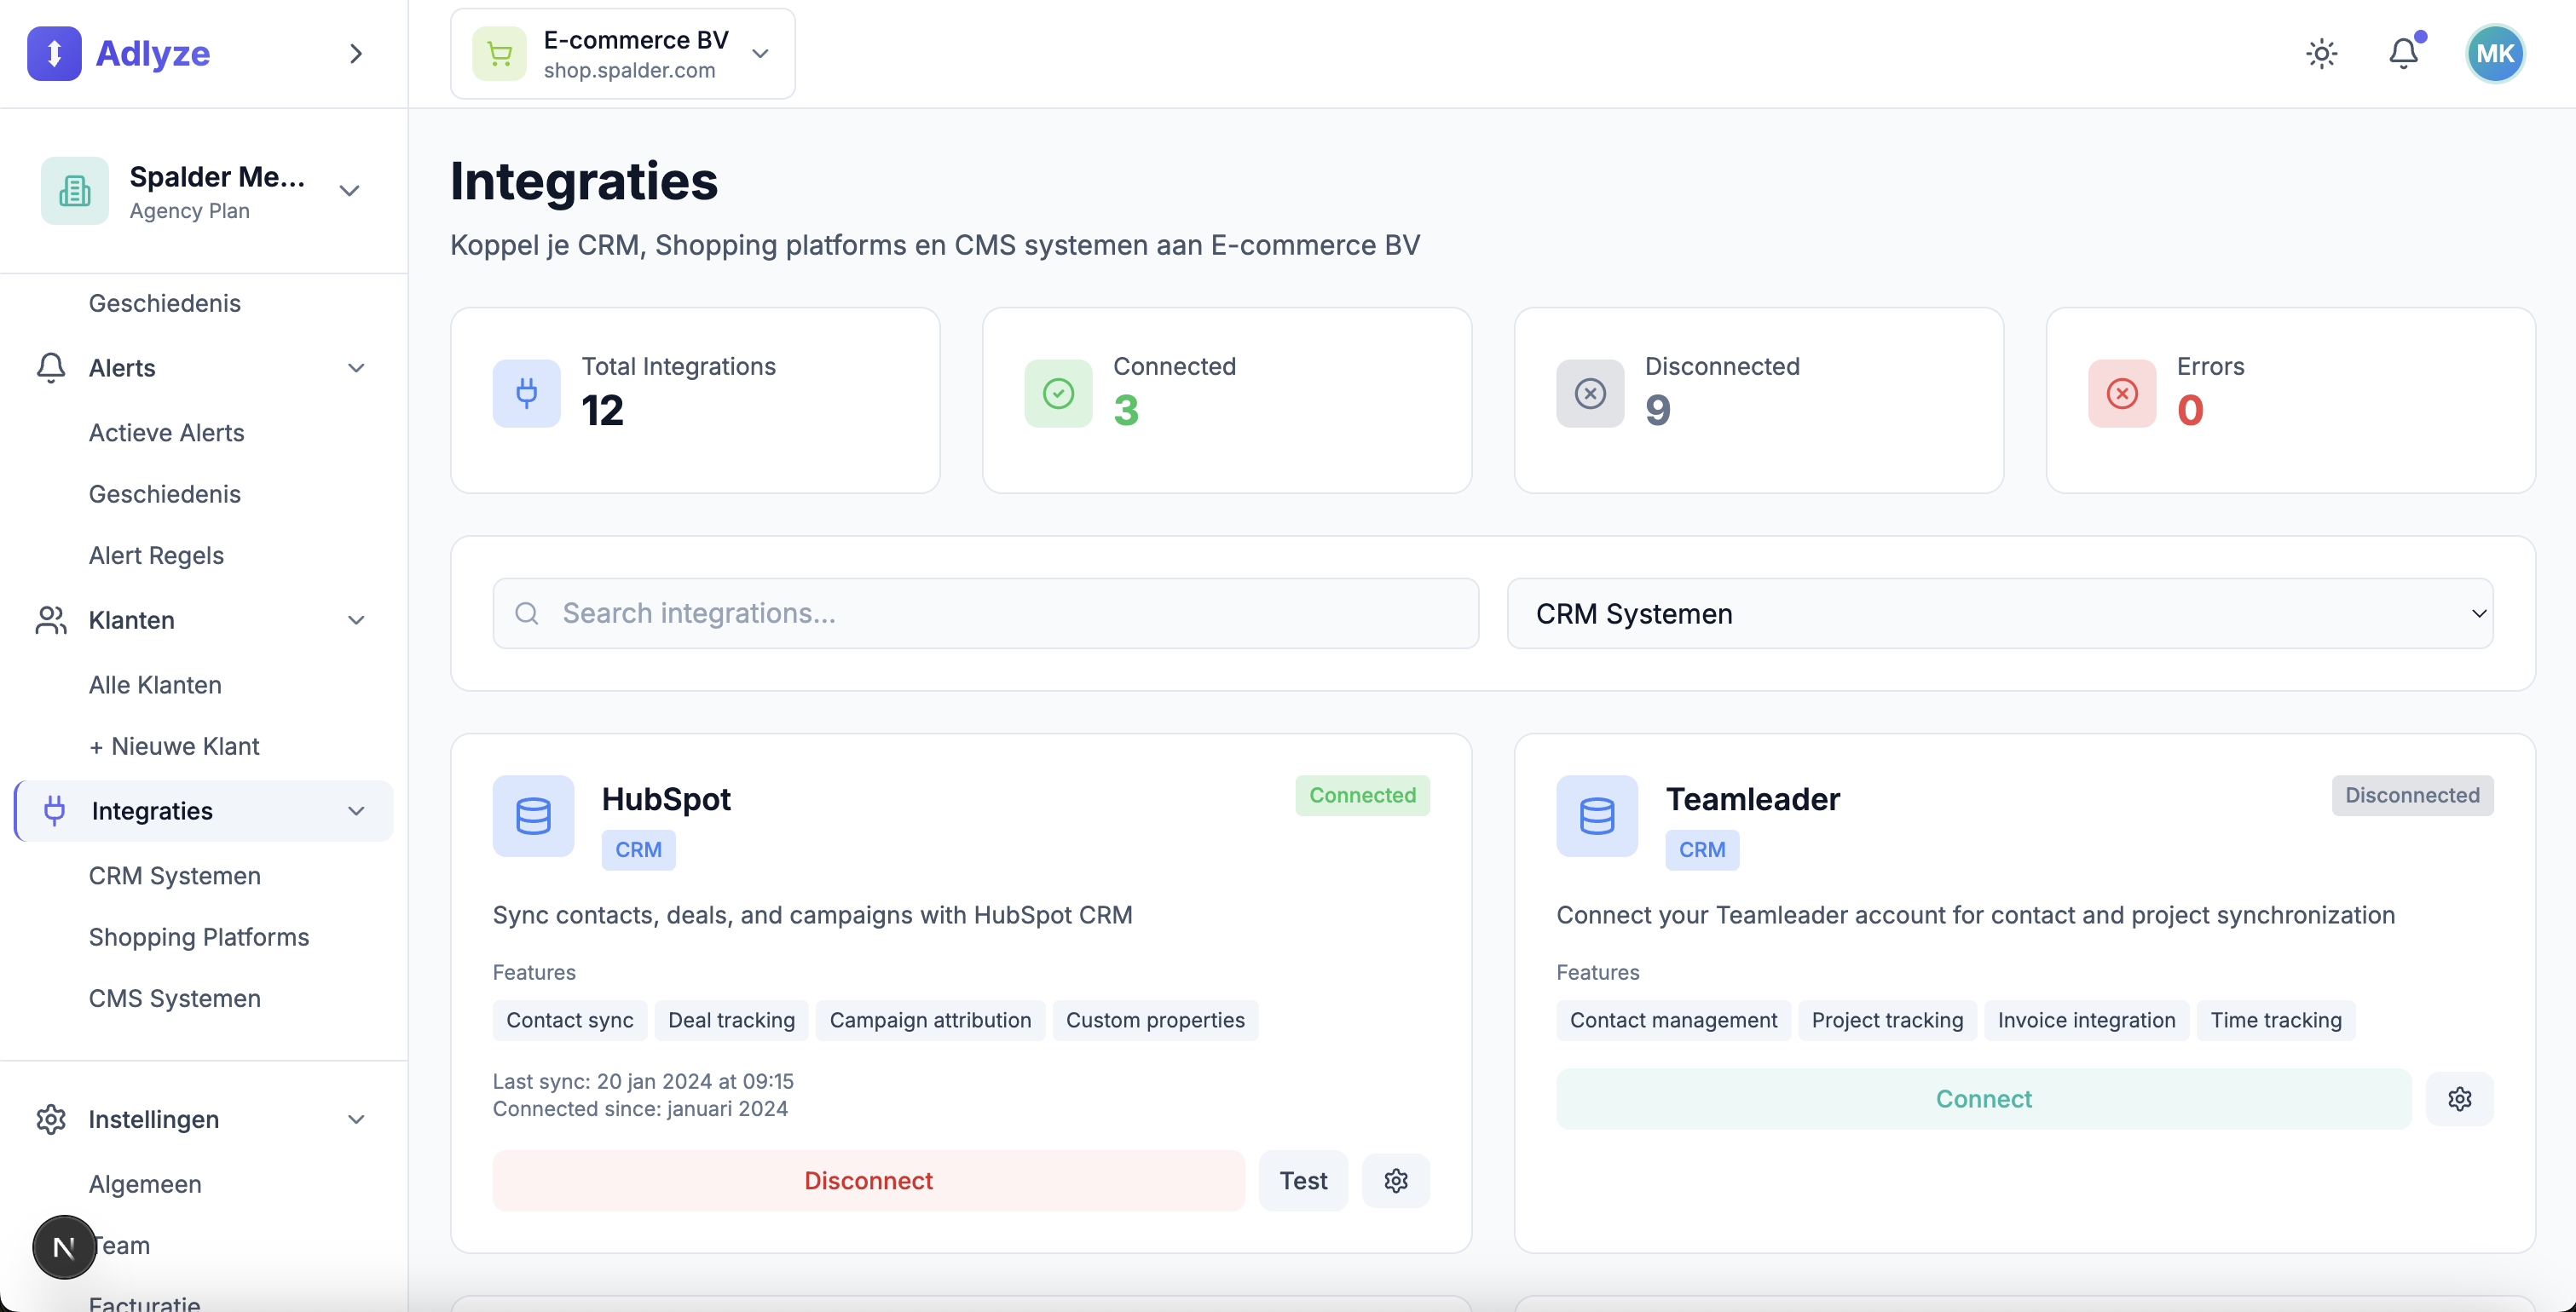2576x1312 pixels.
Task: Toggle light/dark theme mode
Action: (x=2322, y=53)
